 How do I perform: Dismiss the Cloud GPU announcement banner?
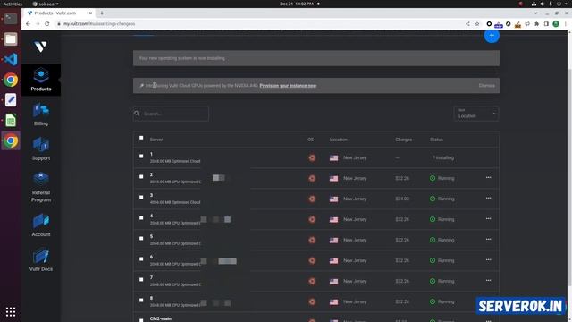pyautogui.click(x=486, y=86)
